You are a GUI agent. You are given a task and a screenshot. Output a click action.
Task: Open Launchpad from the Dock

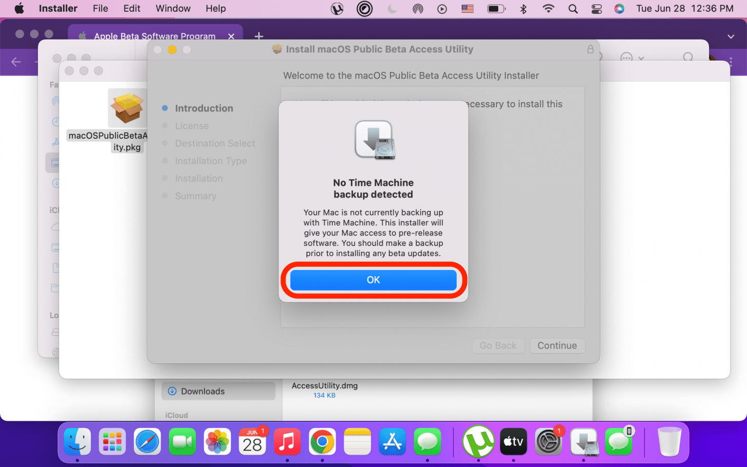point(112,441)
